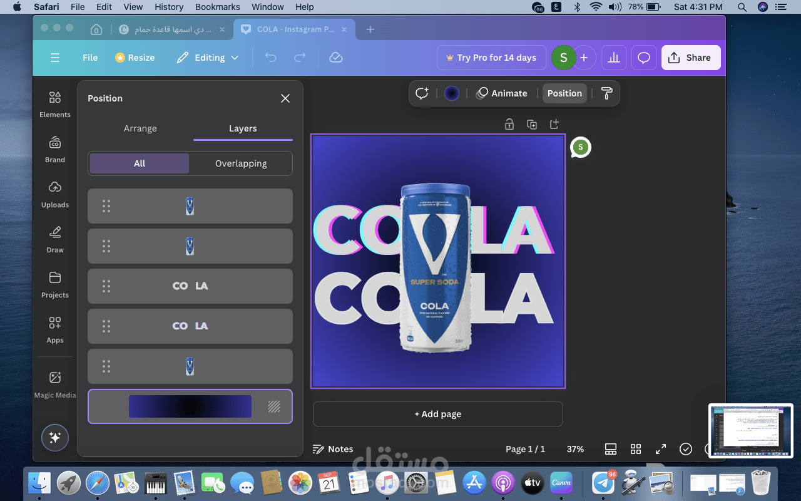Select the second can layer

tap(190, 246)
